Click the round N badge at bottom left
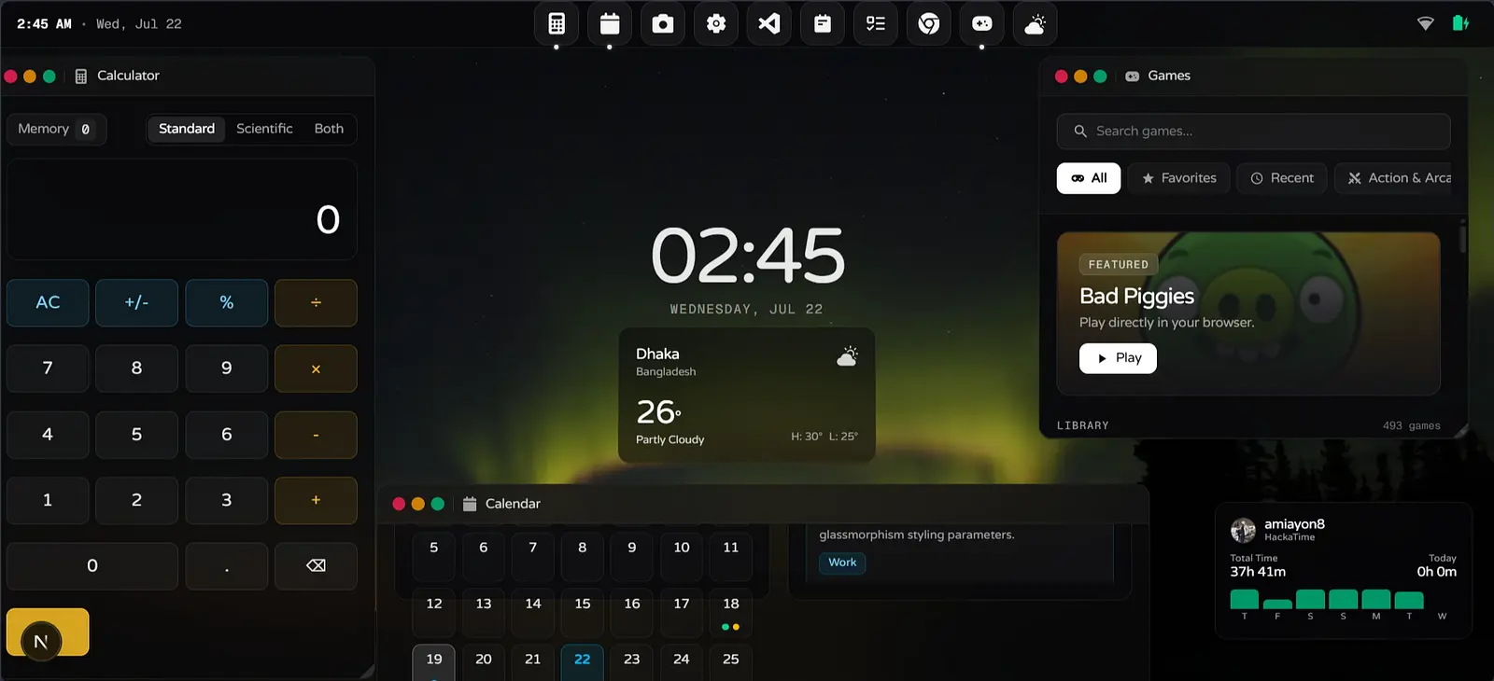Viewport: 1494px width, 681px height. pyautogui.click(x=41, y=642)
